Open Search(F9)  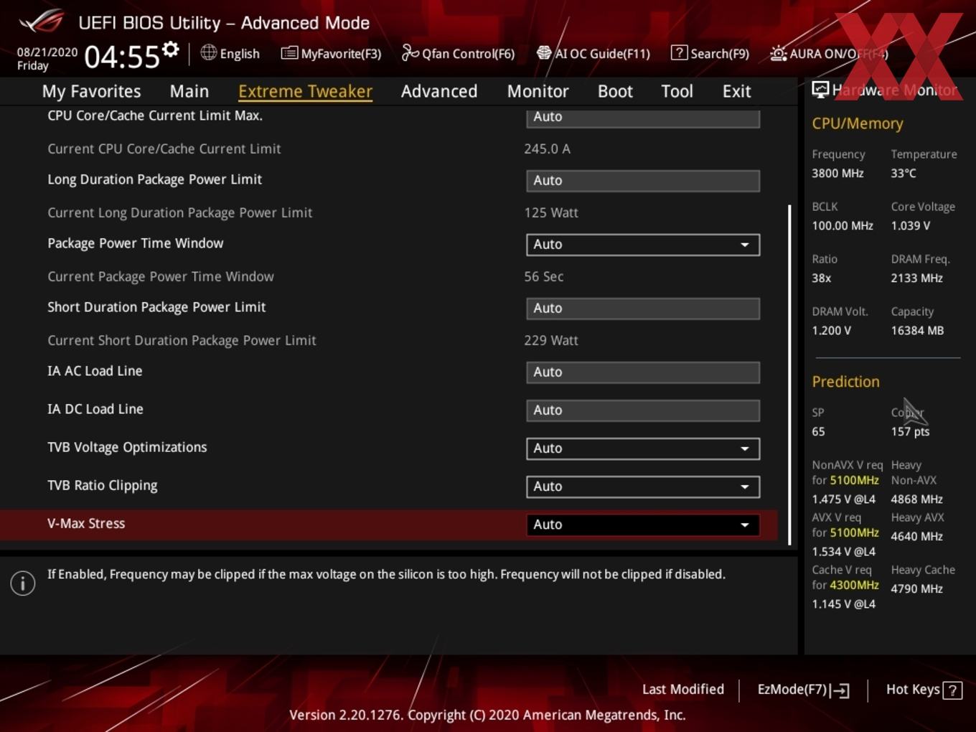[710, 54]
